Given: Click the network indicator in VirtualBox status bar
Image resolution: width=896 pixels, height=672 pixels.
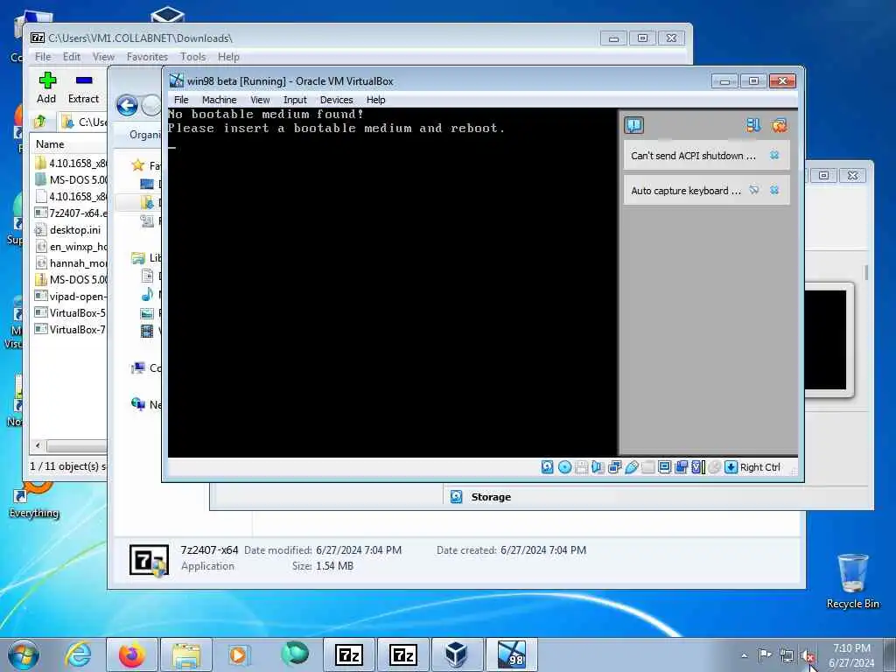Looking at the screenshot, I should [615, 467].
